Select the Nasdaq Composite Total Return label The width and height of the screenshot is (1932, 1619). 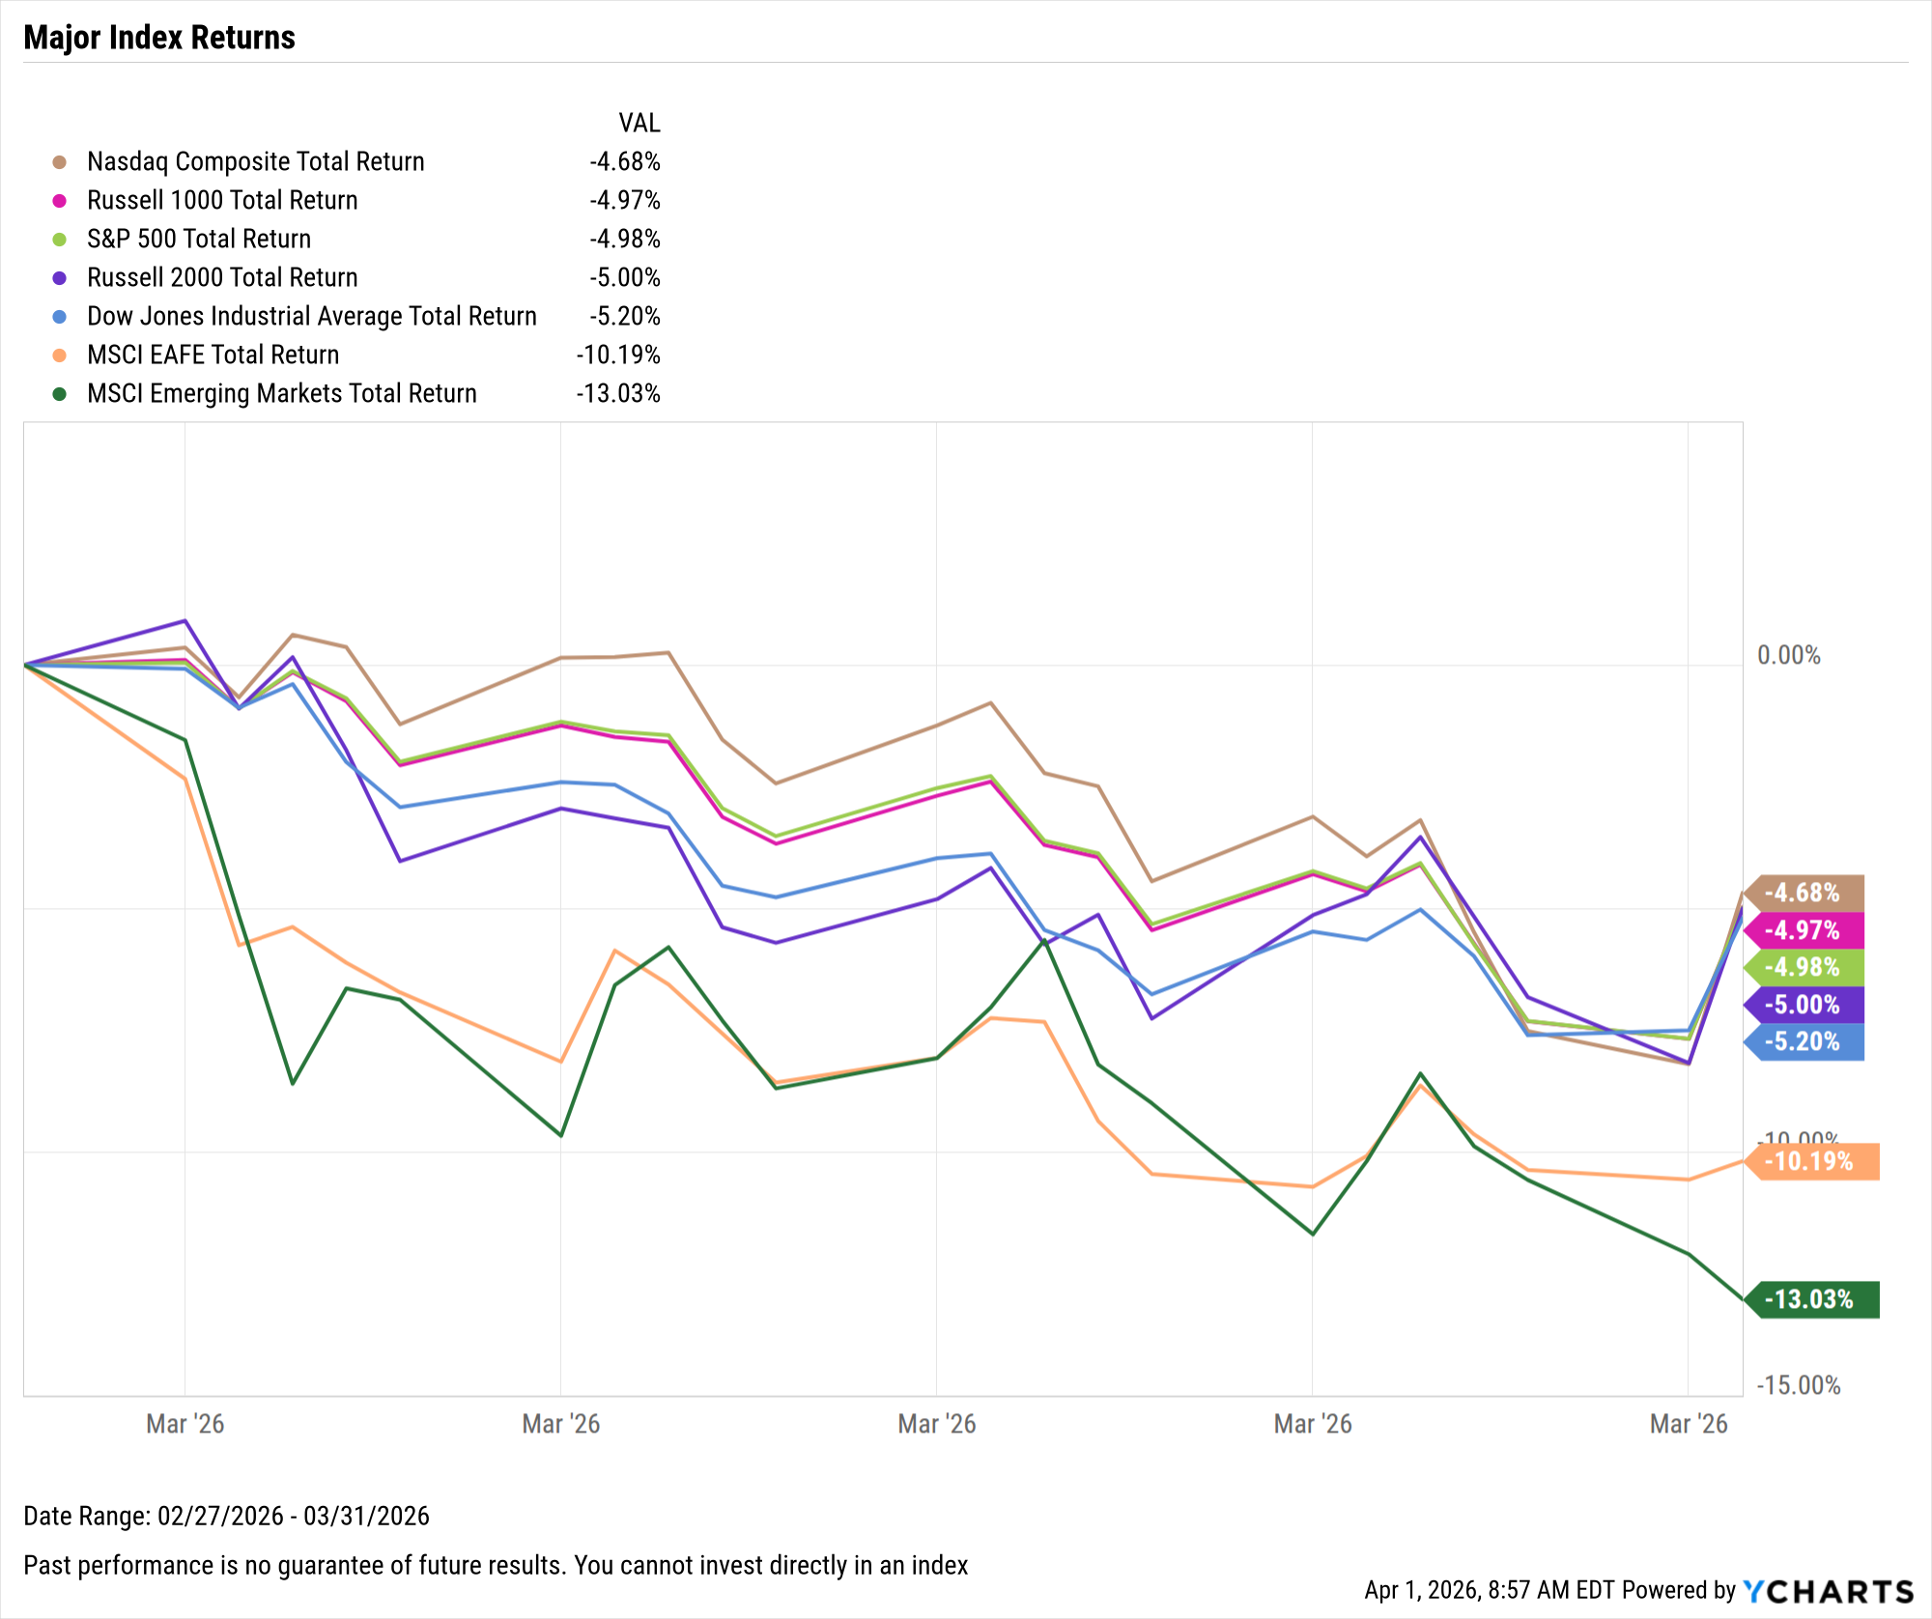[255, 161]
